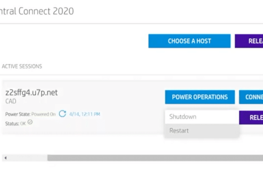This screenshot has width=263, height=175.
Task: Click the scrollbar left arrow
Action: pos(5,158)
